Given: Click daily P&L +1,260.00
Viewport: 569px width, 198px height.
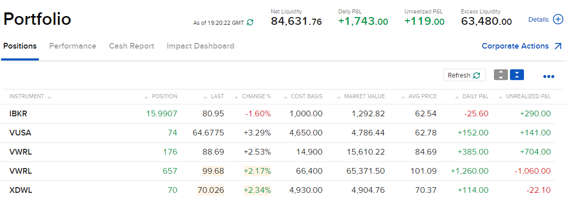Looking at the screenshot, I should point(470,171).
